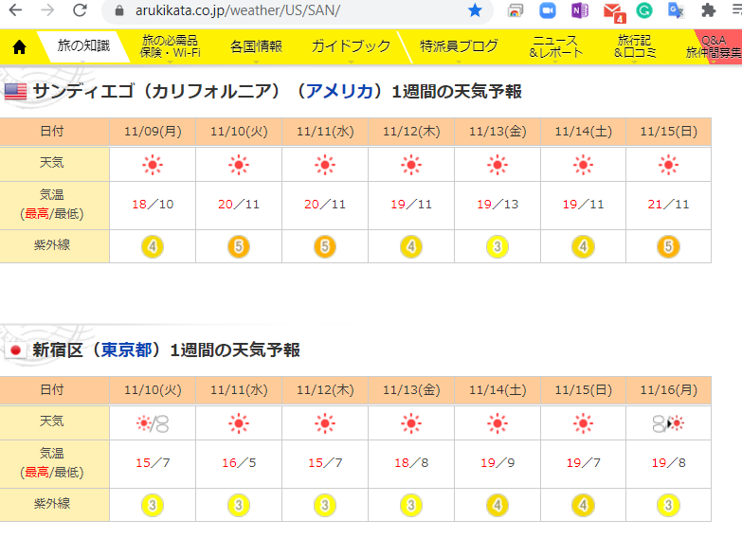Click Shinjuku cloud/sun icon for 11/16

[668, 423]
